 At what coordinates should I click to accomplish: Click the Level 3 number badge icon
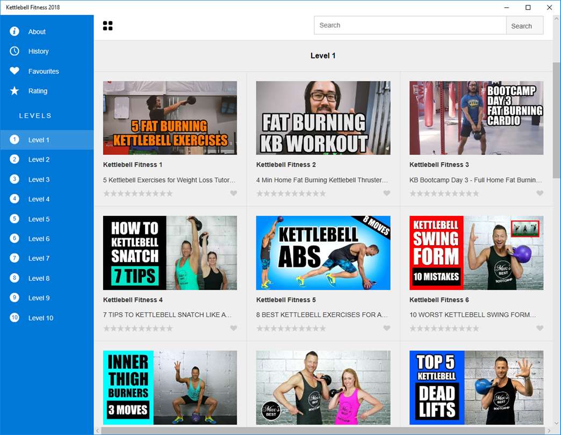[15, 179]
